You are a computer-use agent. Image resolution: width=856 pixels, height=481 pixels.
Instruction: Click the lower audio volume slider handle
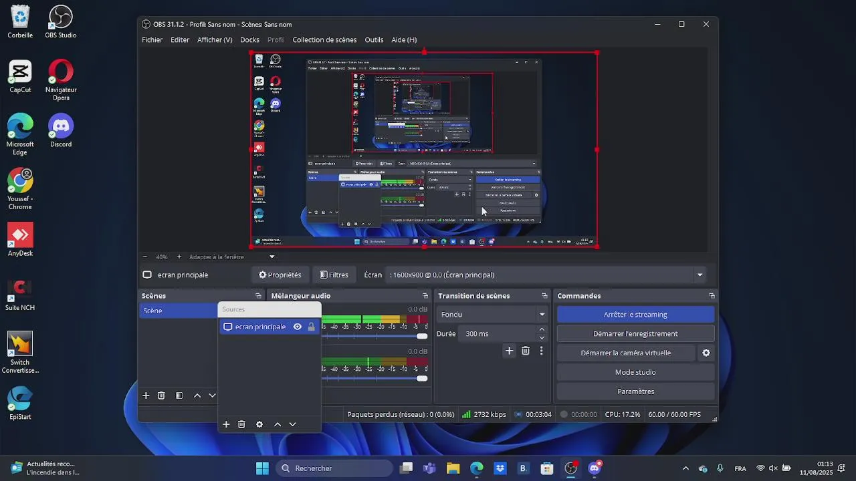[x=422, y=378]
